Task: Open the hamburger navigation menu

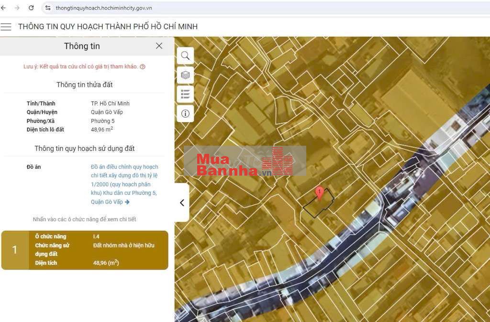Action: [6, 27]
